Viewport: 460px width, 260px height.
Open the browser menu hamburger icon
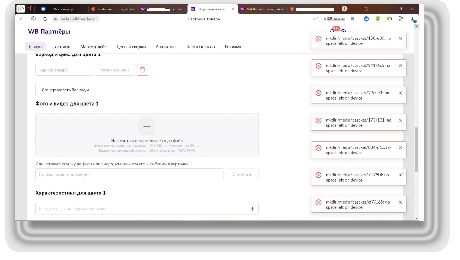point(377,9)
